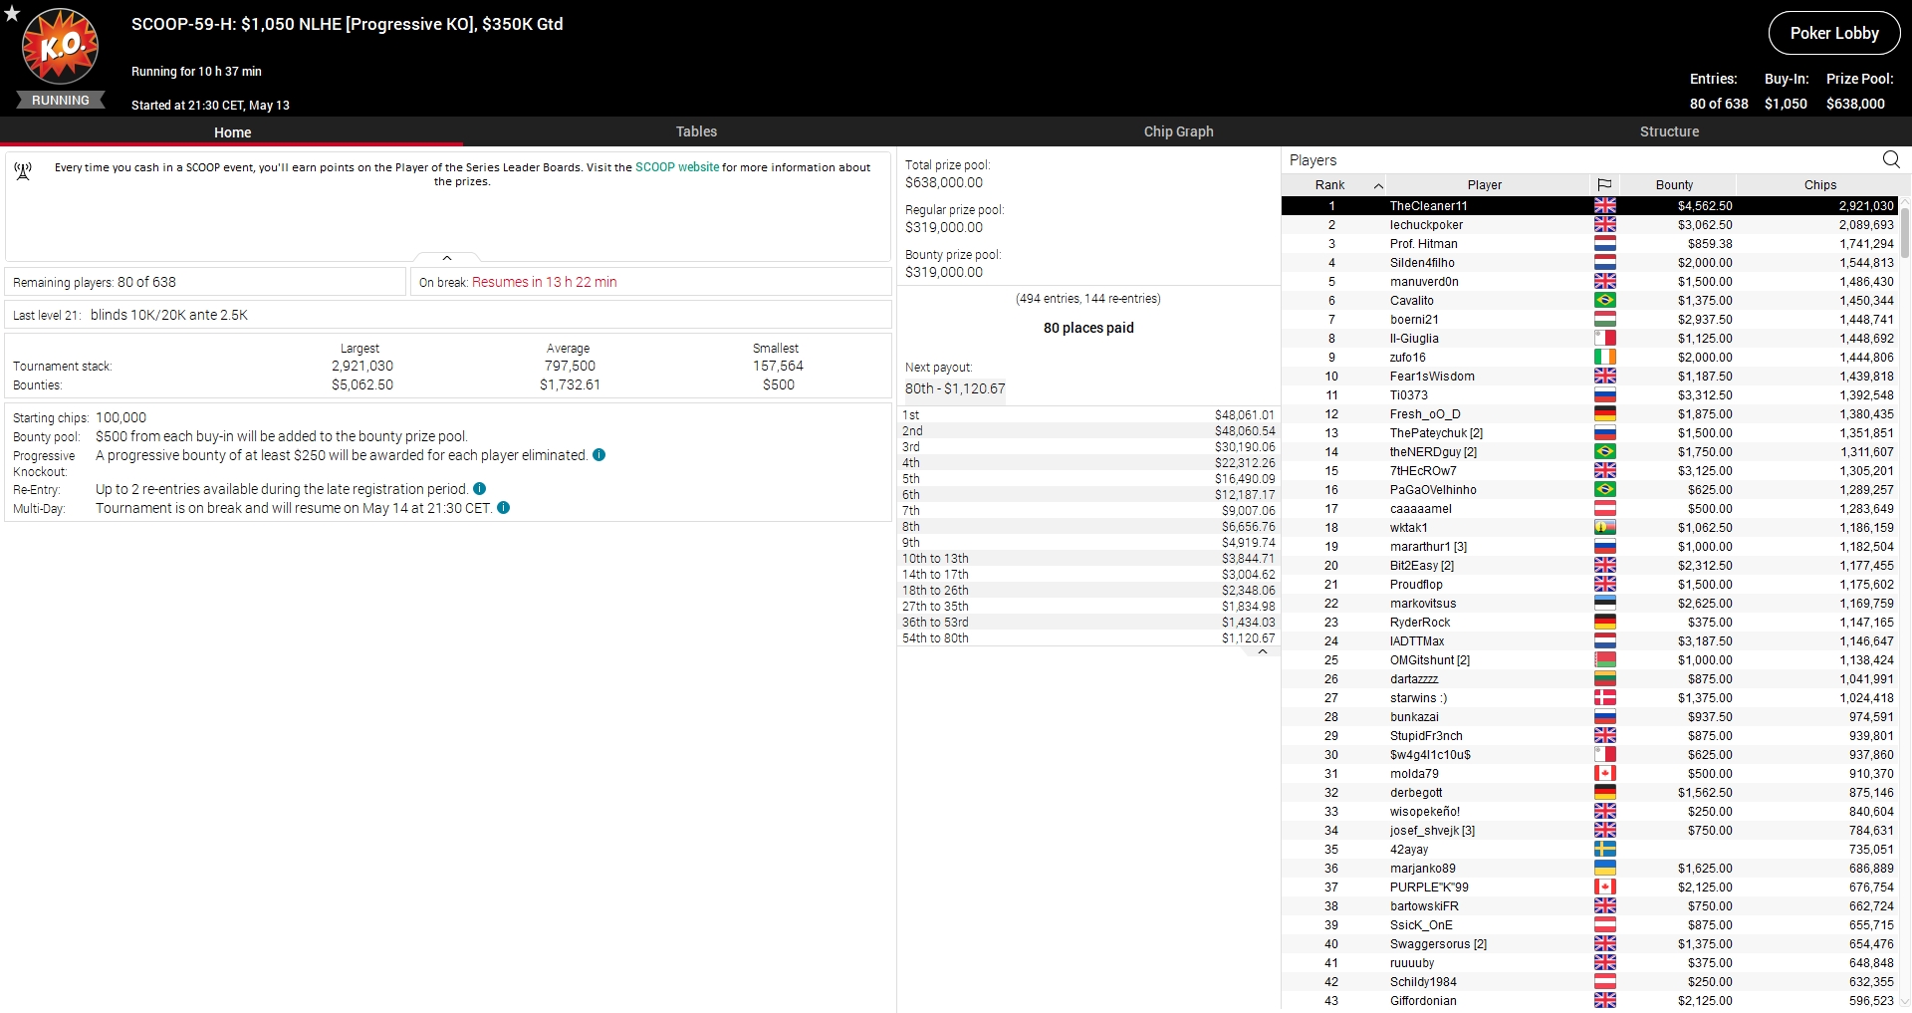Click the Denmark flag beside starwins :)

[1604, 697]
